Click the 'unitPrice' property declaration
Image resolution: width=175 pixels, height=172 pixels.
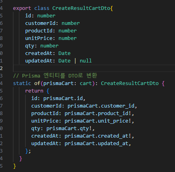(x=39, y=38)
